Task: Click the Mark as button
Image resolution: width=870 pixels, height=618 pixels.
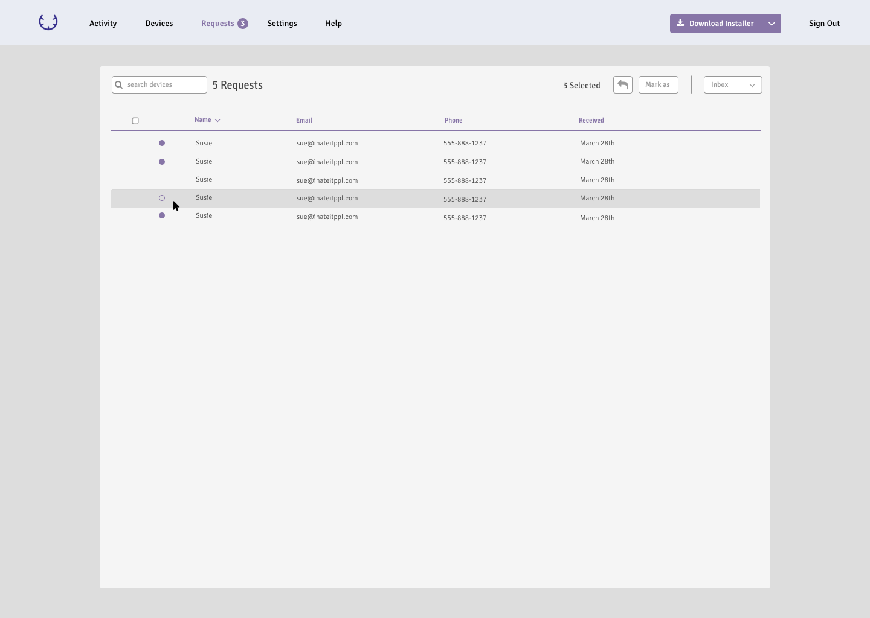Action: tap(659, 84)
